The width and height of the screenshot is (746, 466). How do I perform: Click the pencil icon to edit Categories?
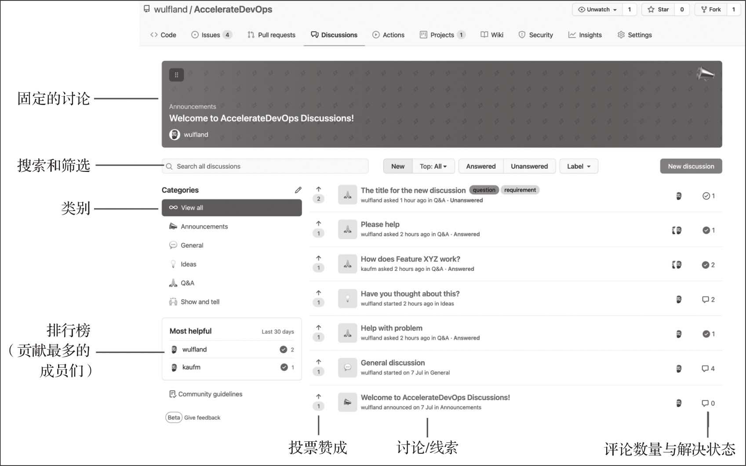coord(298,190)
